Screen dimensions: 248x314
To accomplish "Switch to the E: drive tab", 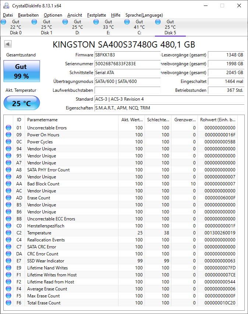I will [x=108, y=27].
